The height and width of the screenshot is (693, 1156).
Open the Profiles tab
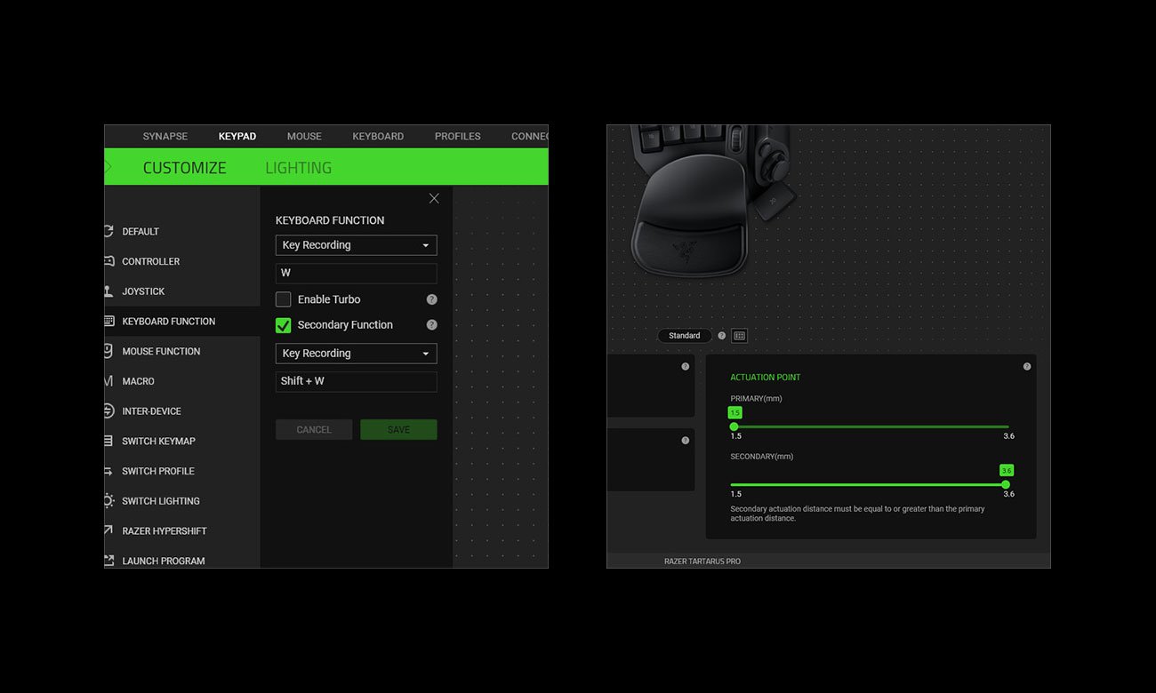458,136
